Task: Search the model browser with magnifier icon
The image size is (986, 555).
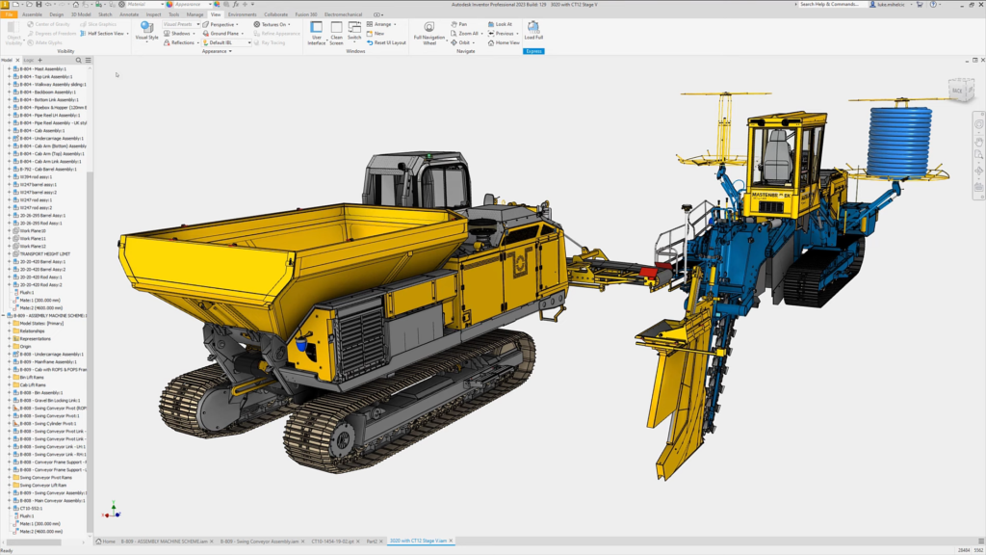Action: (x=79, y=60)
